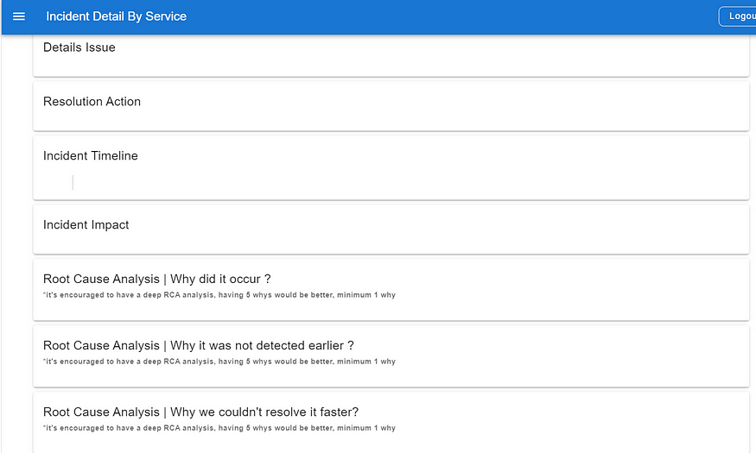Click the white left margin beside the cards
The image size is (756, 453).
[17, 241]
